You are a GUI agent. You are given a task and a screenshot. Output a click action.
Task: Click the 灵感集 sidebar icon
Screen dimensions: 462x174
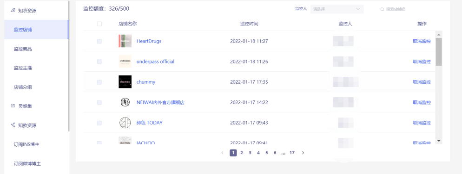click(13, 106)
